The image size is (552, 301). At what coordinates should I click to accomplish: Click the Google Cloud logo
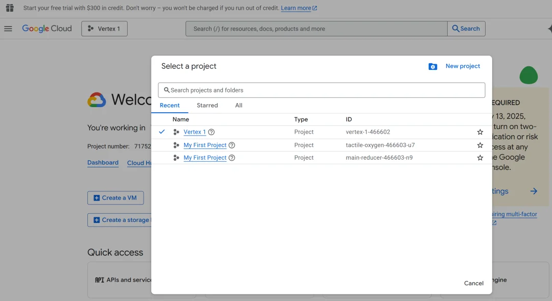[47, 29]
